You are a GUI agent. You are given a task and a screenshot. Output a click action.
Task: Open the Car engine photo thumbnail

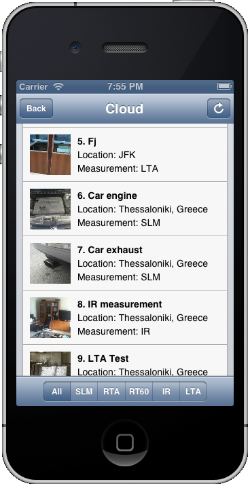[x=50, y=209]
